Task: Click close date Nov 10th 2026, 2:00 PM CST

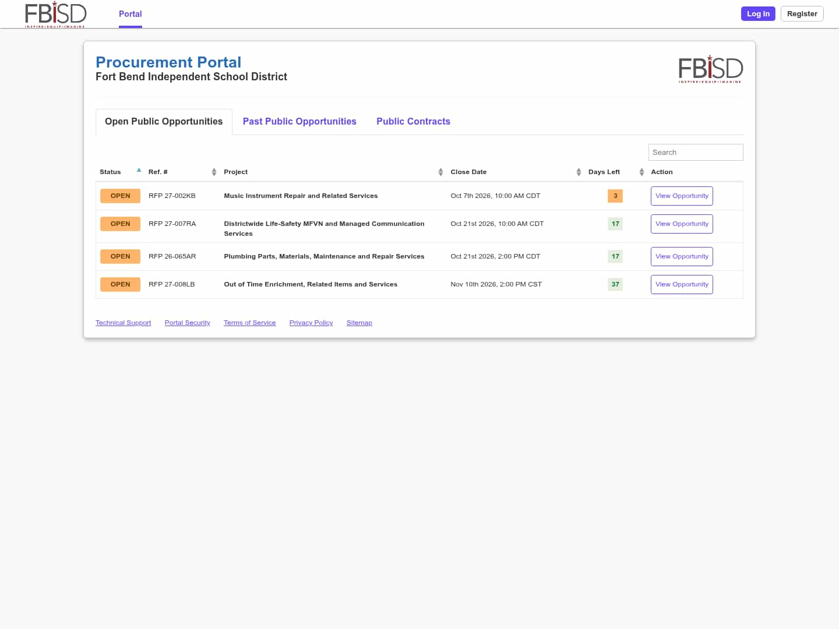Action: [496, 285]
